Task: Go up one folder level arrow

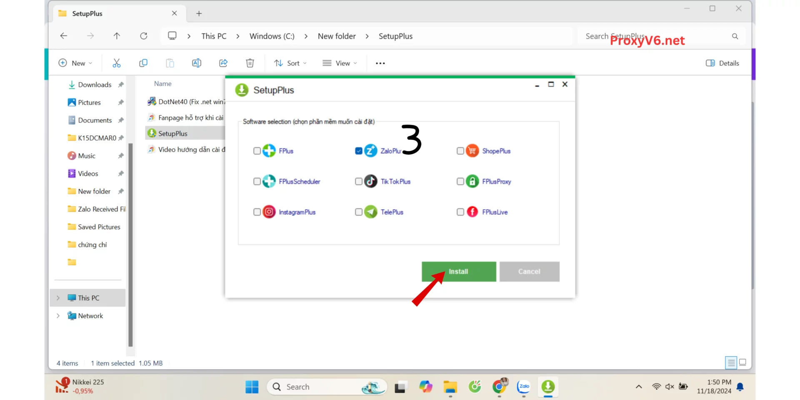Action: click(x=117, y=36)
